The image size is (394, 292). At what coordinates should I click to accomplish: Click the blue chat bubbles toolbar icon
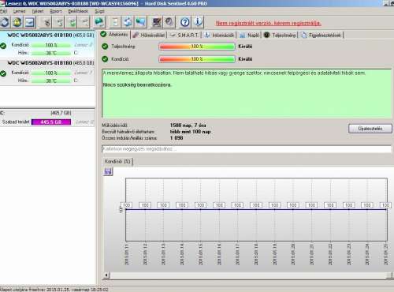140,22
